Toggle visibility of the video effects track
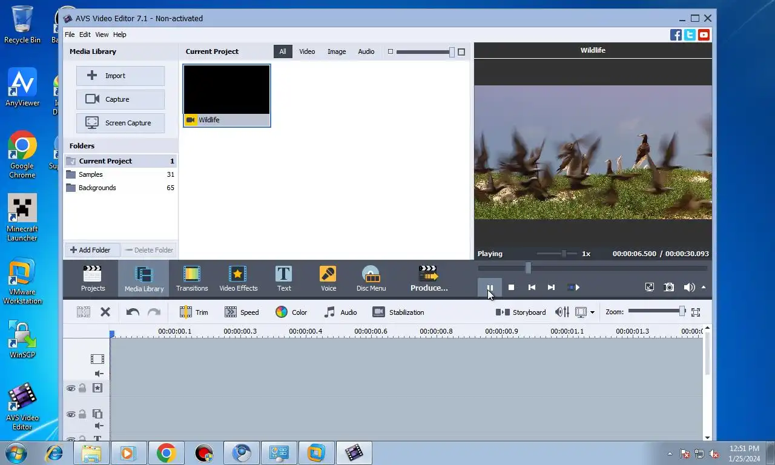 71,388
